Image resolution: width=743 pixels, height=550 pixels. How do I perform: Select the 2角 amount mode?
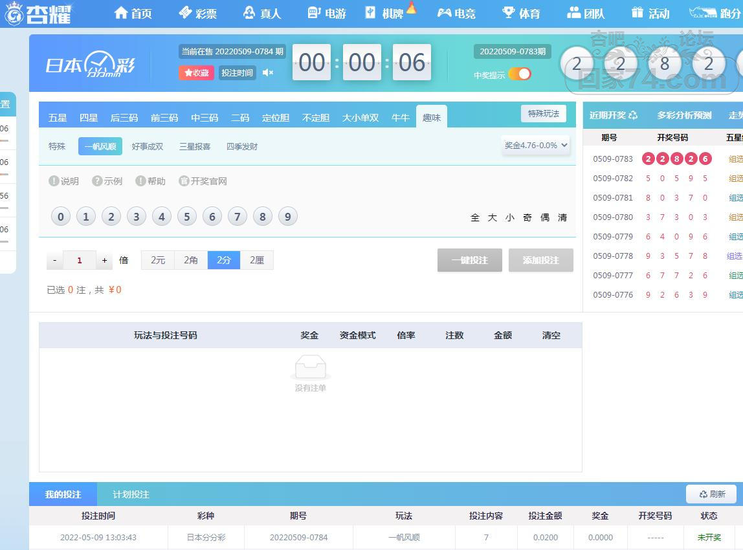191,260
